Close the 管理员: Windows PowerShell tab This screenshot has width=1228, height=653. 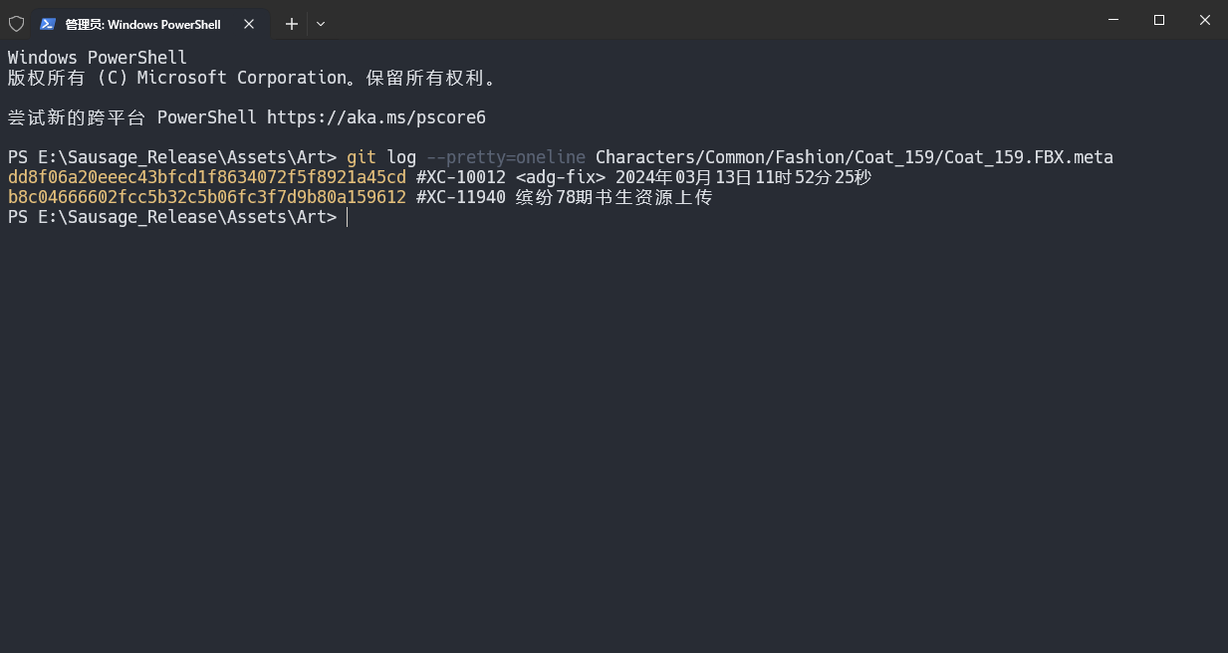(249, 24)
